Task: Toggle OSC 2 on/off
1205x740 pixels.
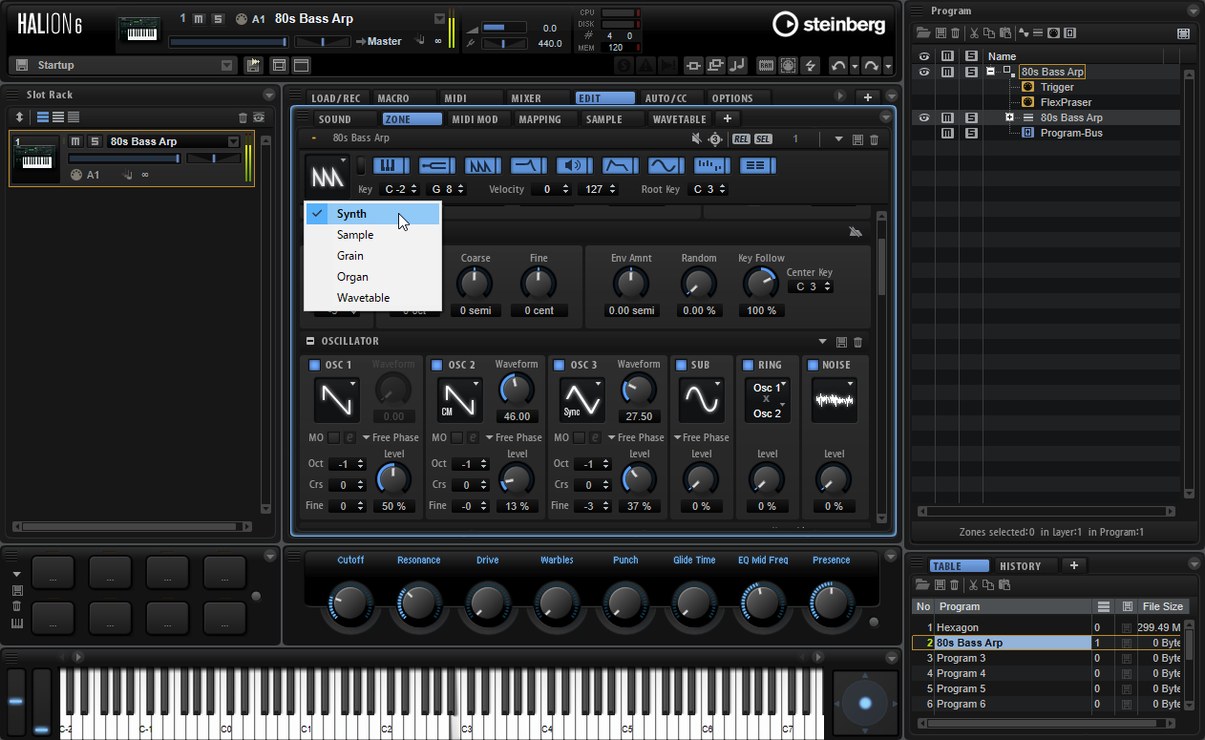Action: 436,365
